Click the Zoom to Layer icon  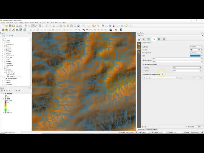[47, 26]
